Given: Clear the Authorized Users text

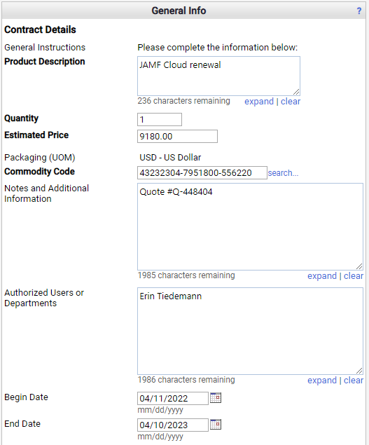Looking at the screenshot, I should (354, 381).
